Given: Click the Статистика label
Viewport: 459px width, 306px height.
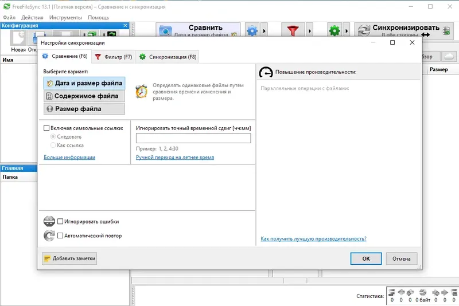Looking at the screenshot, I should [x=370, y=296].
